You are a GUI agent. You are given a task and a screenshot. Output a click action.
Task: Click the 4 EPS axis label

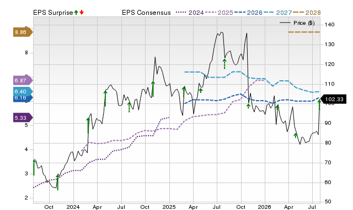point(26,150)
